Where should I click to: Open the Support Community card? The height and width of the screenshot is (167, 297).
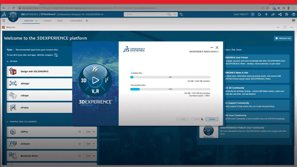257,105
